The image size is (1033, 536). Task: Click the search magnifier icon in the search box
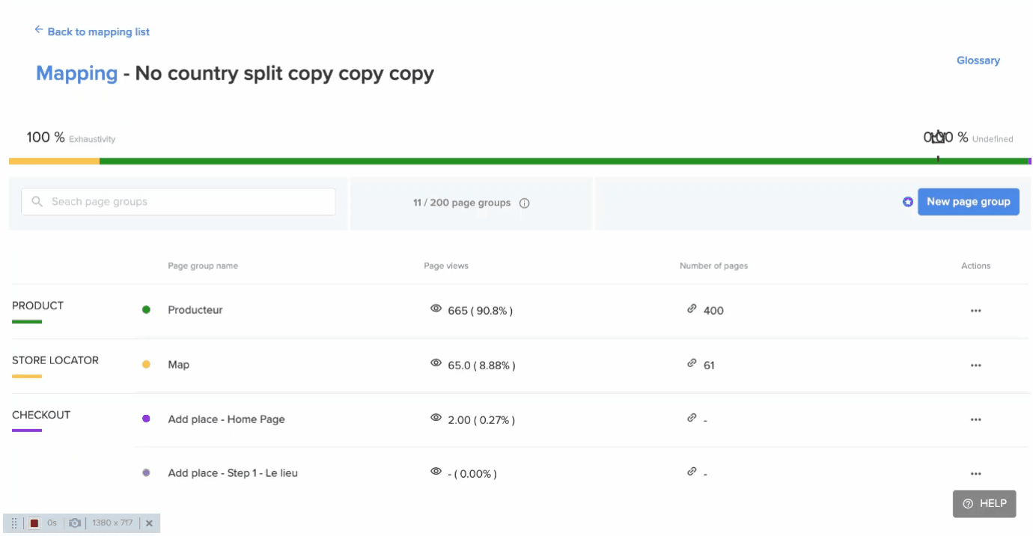[x=37, y=202]
